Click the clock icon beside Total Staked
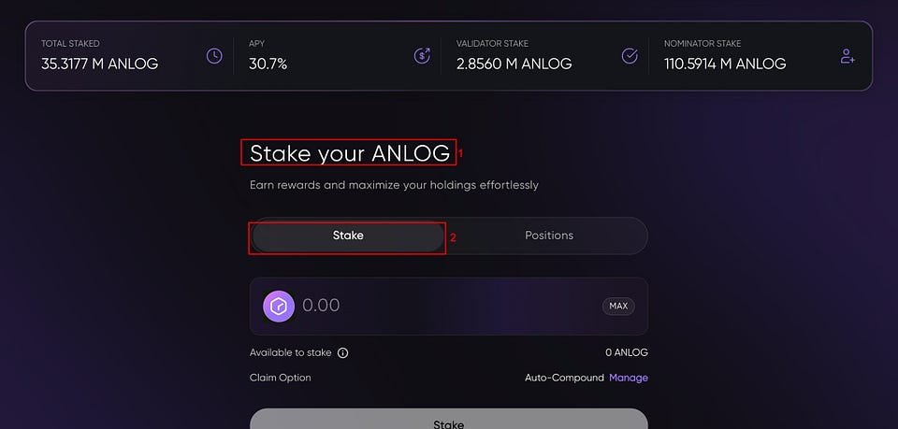Image resolution: width=898 pixels, height=429 pixels. click(214, 56)
